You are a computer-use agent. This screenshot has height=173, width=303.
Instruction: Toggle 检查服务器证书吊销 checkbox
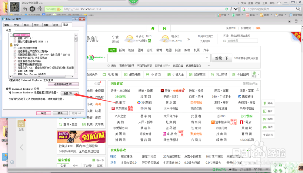[x=15, y=61]
